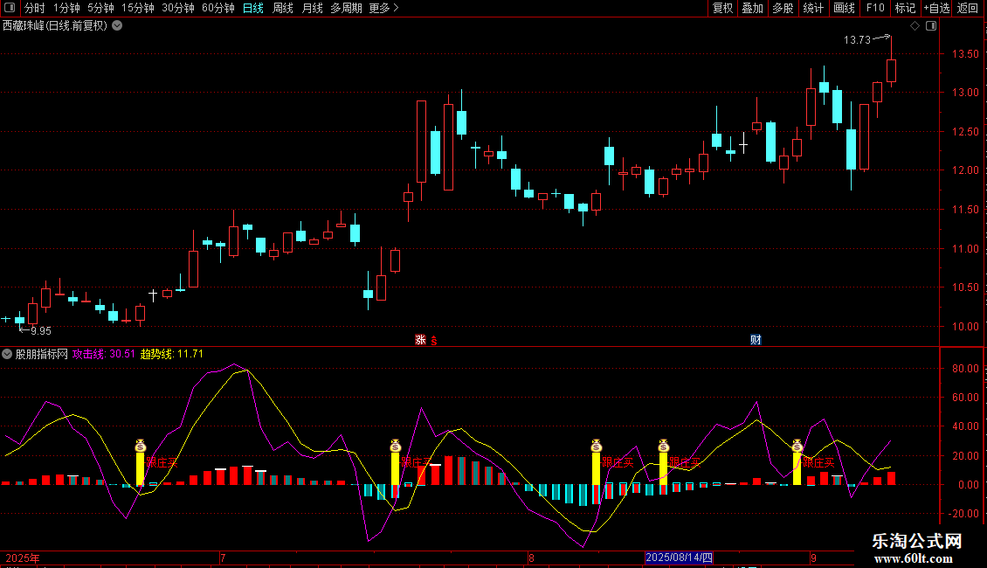
Task: Open the 多股 multi-stock view
Action: click(783, 8)
